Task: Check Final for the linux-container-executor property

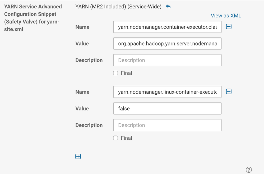Action: [x=115, y=138]
